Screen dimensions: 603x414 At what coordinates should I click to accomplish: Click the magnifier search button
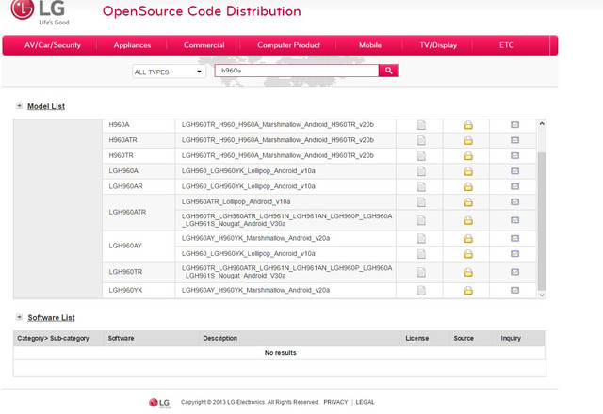pos(388,71)
